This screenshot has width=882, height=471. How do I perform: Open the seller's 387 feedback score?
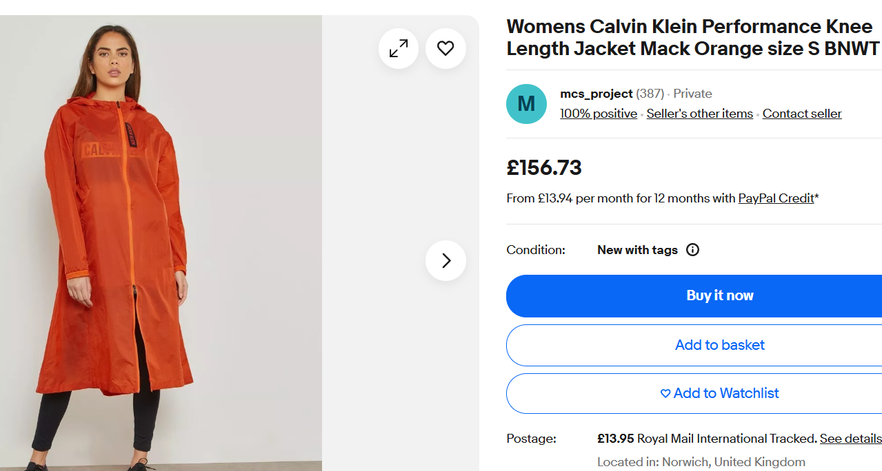coord(650,94)
